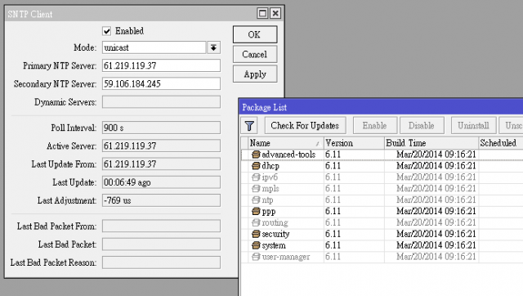Click the Enable button in Package List
Screen dimensions: 523x296
coord(375,125)
